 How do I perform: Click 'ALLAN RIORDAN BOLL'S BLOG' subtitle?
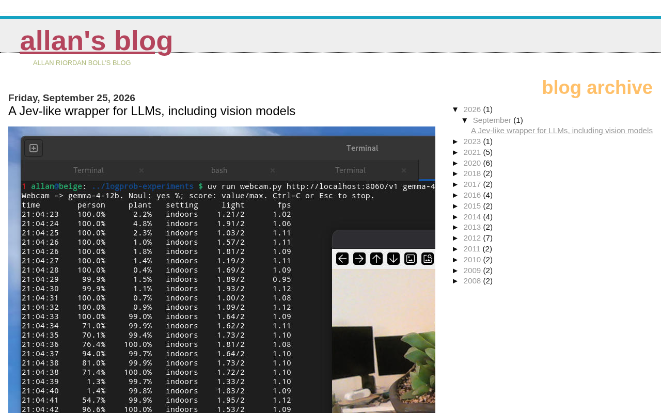[82, 63]
